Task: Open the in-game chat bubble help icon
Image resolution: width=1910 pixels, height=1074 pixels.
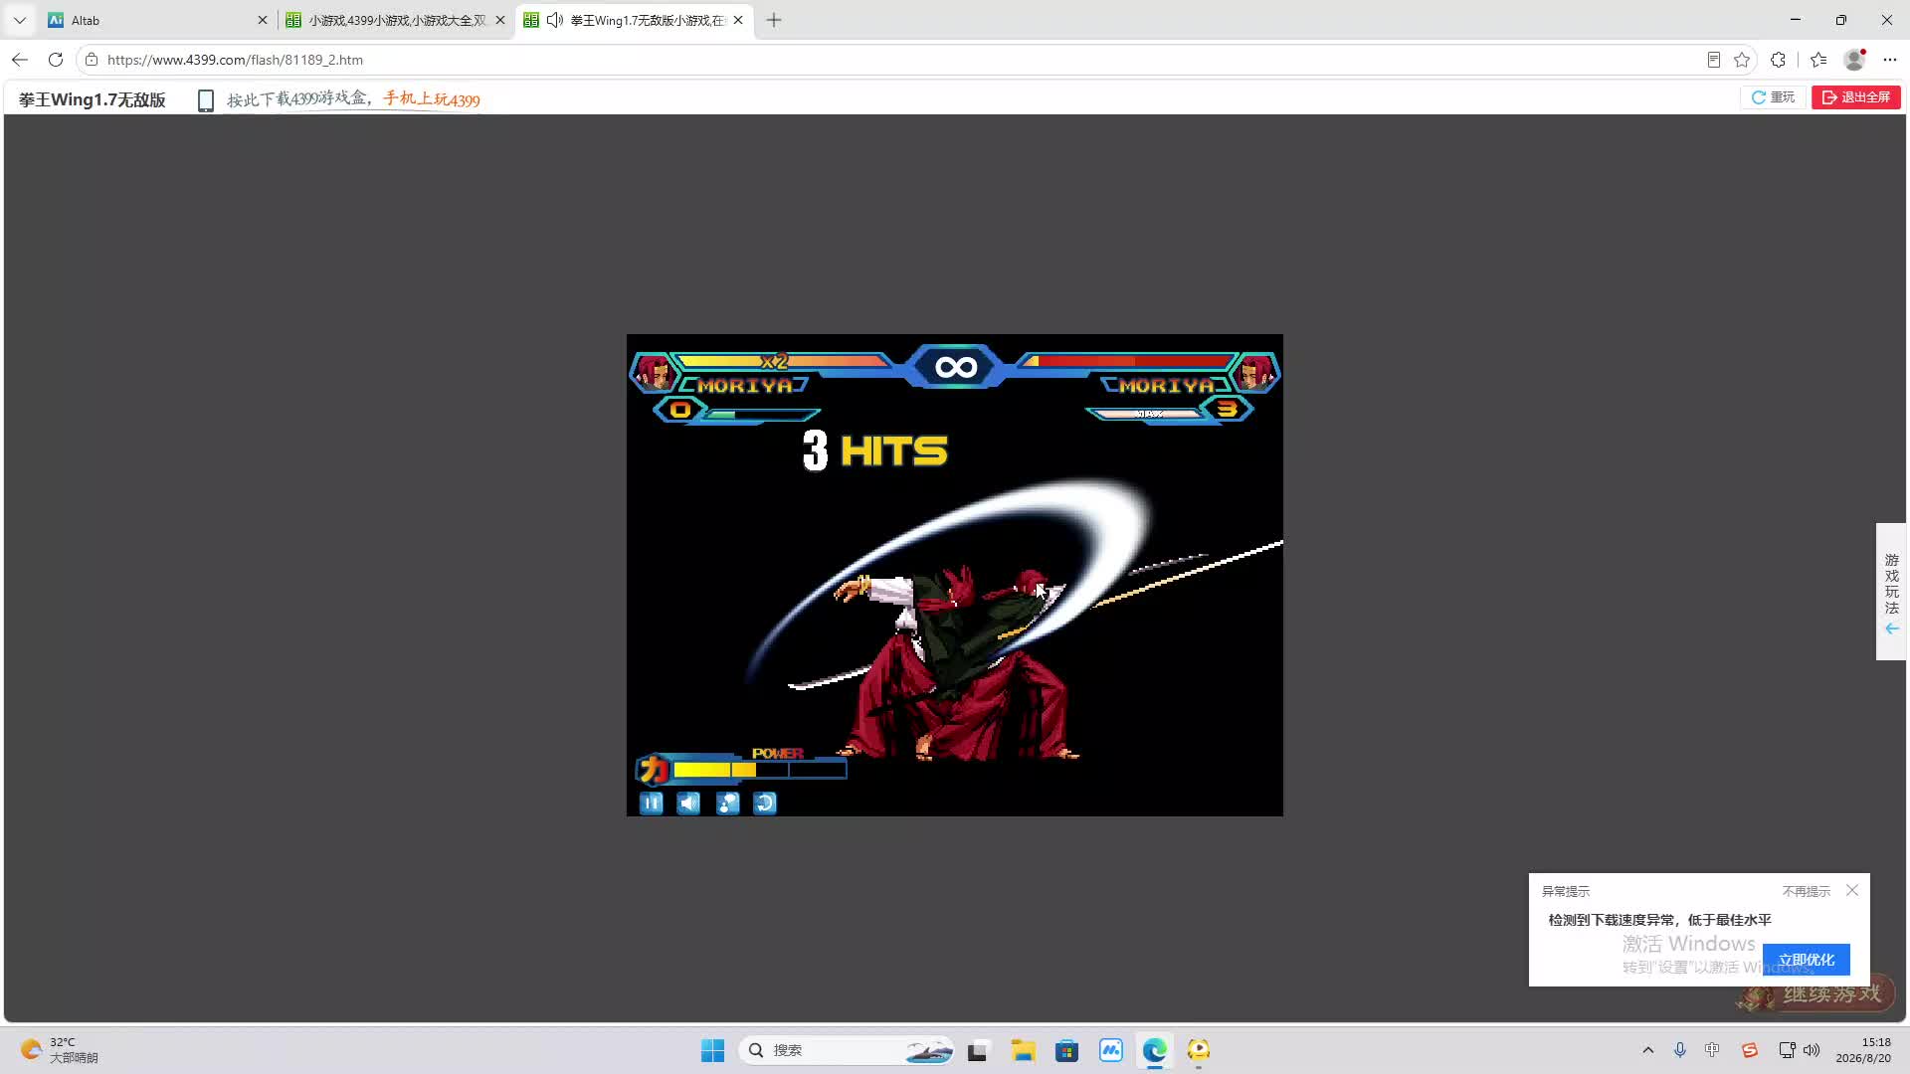Action: (x=728, y=804)
